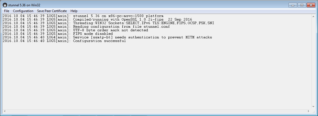Open the Save Peer Certificate menu

click(52, 11)
